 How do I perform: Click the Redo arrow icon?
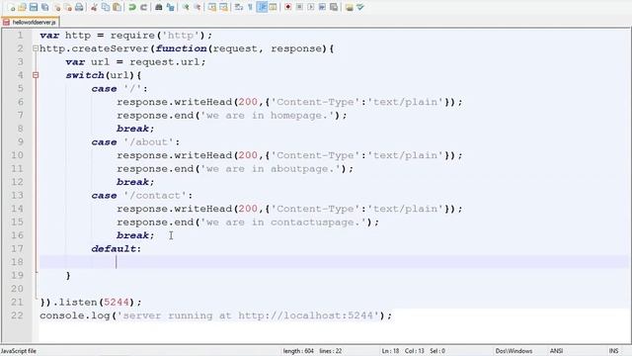[143, 7]
